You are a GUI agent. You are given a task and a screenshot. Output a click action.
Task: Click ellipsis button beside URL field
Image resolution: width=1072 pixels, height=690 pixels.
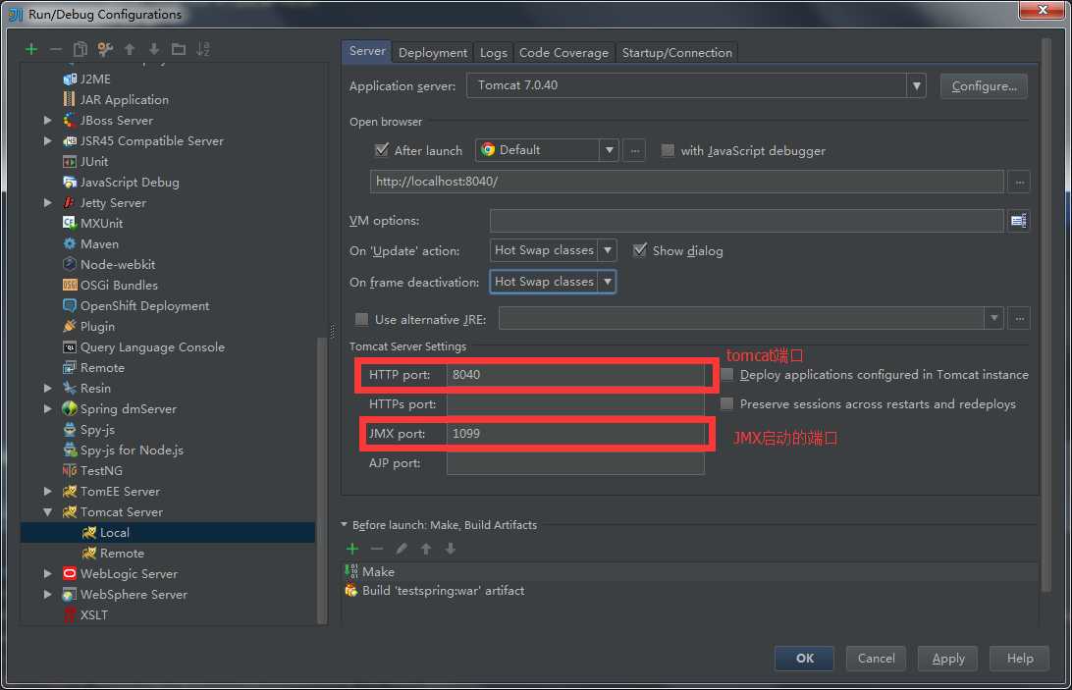click(x=1019, y=182)
